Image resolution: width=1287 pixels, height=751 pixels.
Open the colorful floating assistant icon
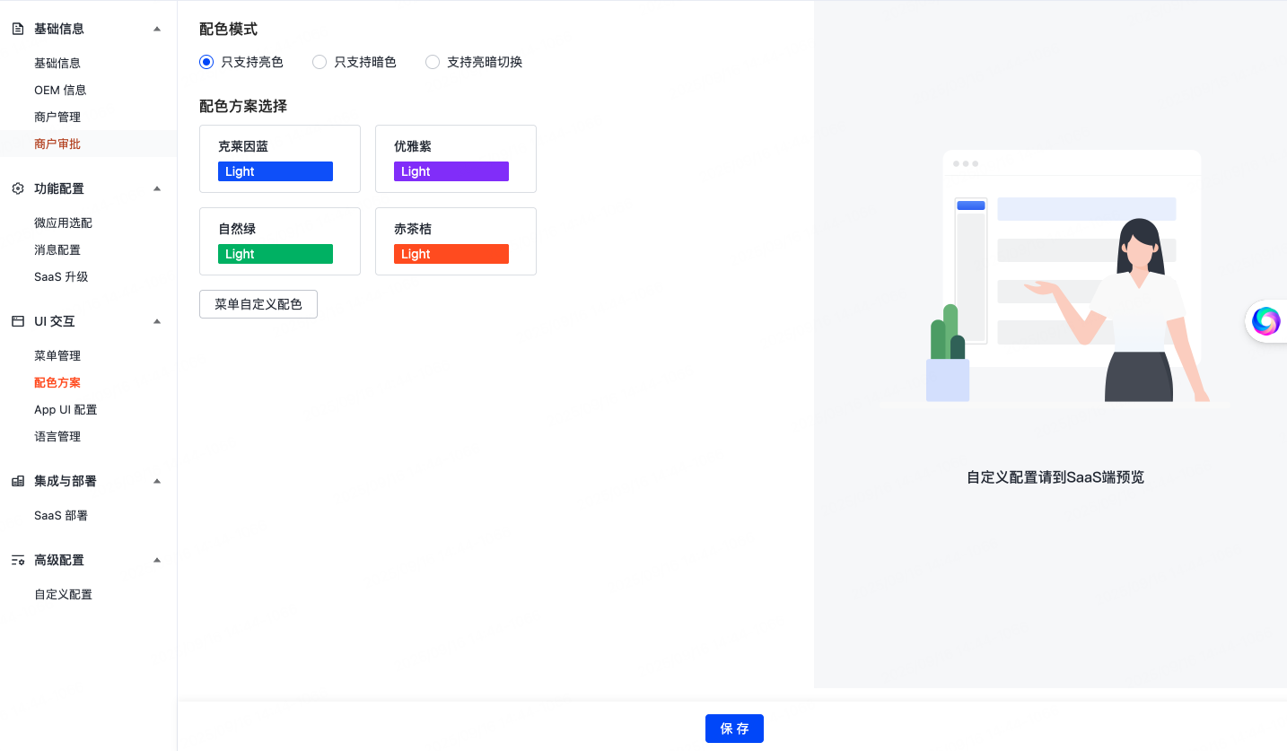tap(1265, 320)
